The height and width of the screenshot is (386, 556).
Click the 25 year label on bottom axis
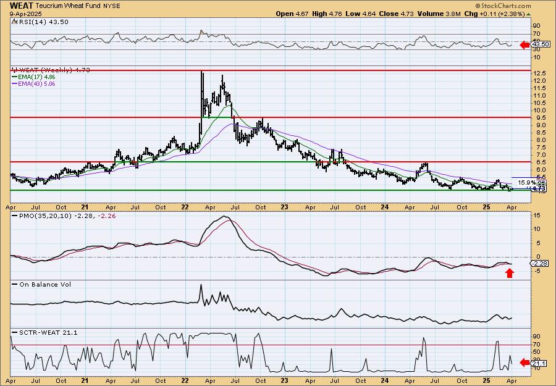pyautogui.click(x=487, y=380)
